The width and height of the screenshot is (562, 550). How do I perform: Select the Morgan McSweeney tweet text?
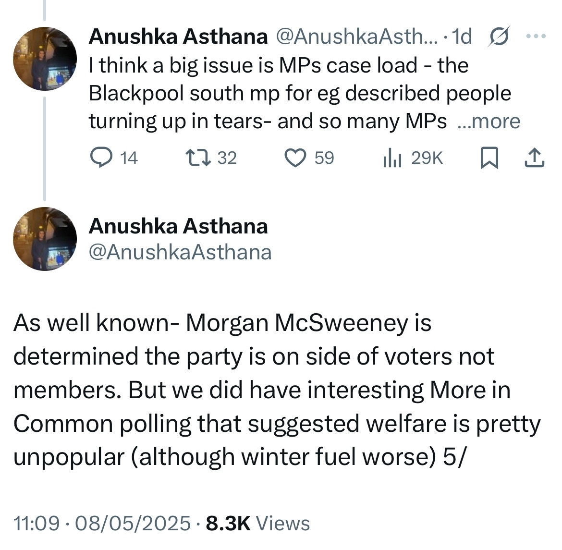tap(277, 390)
